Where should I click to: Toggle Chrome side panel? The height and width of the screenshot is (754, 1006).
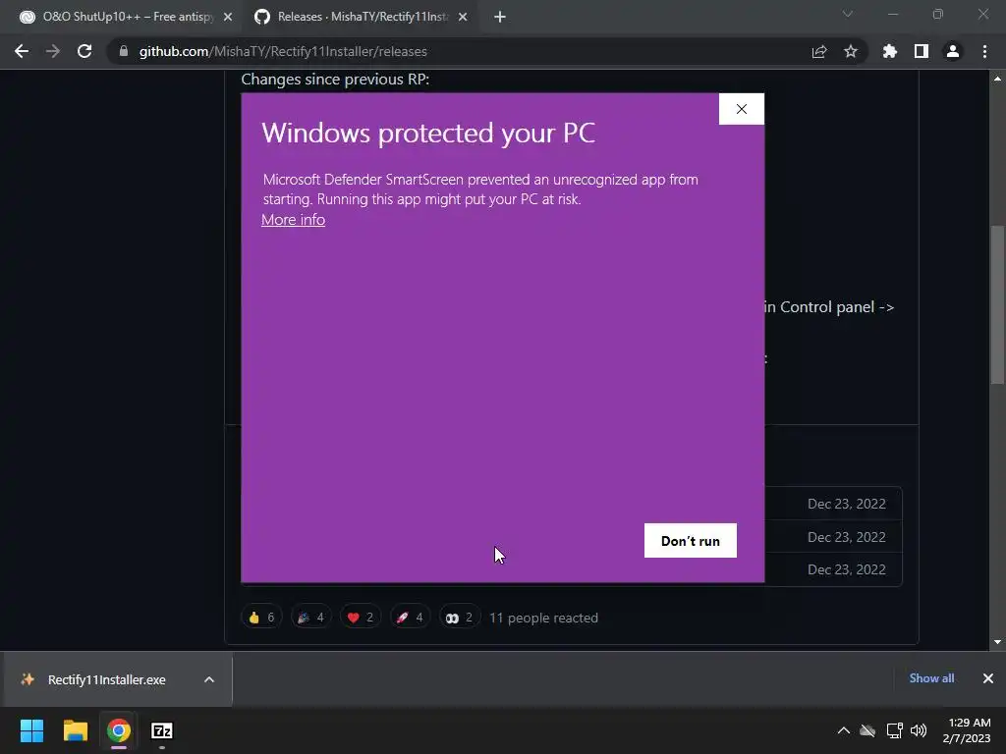[922, 51]
